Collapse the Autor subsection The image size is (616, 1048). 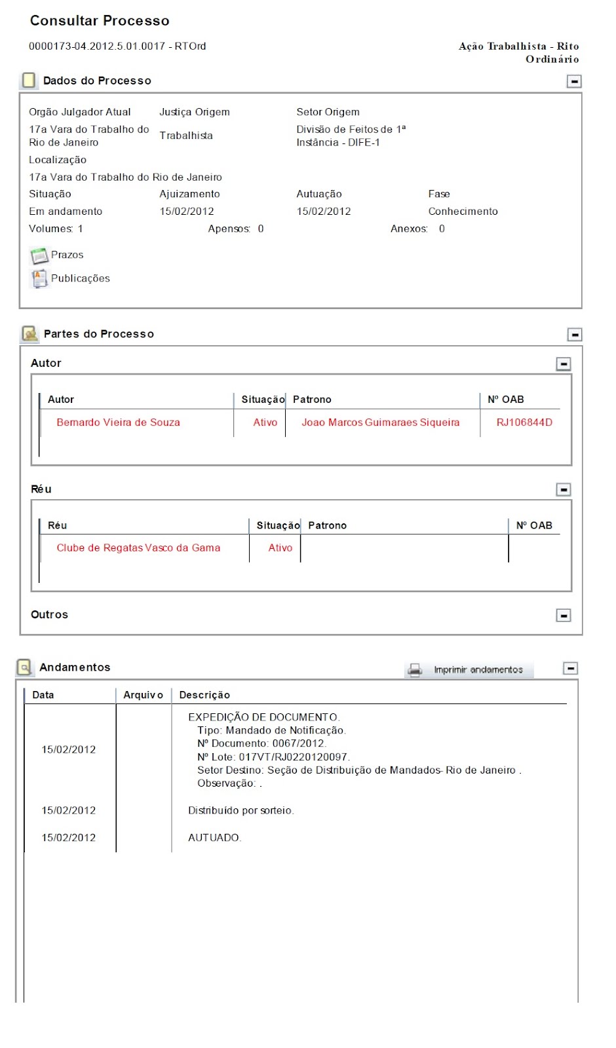tap(563, 364)
